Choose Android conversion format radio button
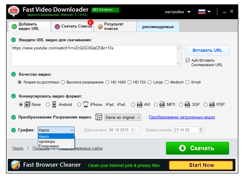 (x=48, y=105)
